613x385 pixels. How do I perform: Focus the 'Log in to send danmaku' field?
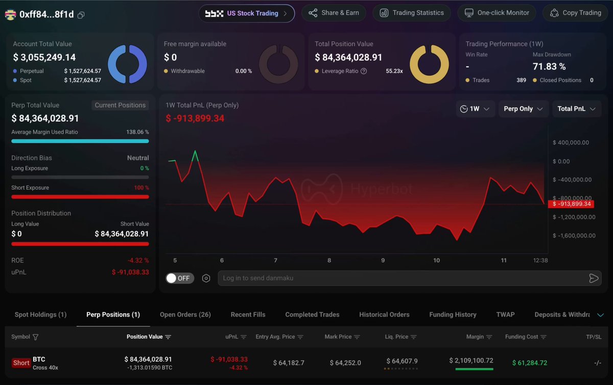pos(410,278)
